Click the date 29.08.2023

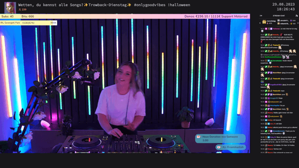click(284, 4)
